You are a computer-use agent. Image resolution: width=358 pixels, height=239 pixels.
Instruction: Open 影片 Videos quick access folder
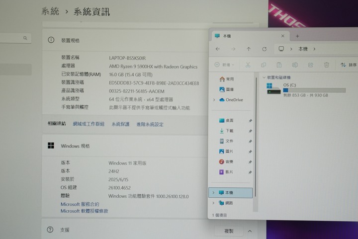click(226, 172)
